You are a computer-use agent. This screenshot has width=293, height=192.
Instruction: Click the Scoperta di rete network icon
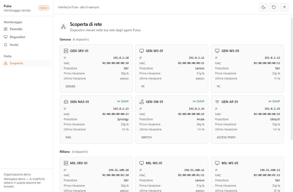[63, 27]
